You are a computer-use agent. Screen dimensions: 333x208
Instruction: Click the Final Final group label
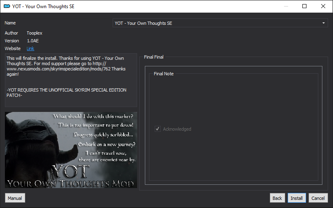click(154, 57)
